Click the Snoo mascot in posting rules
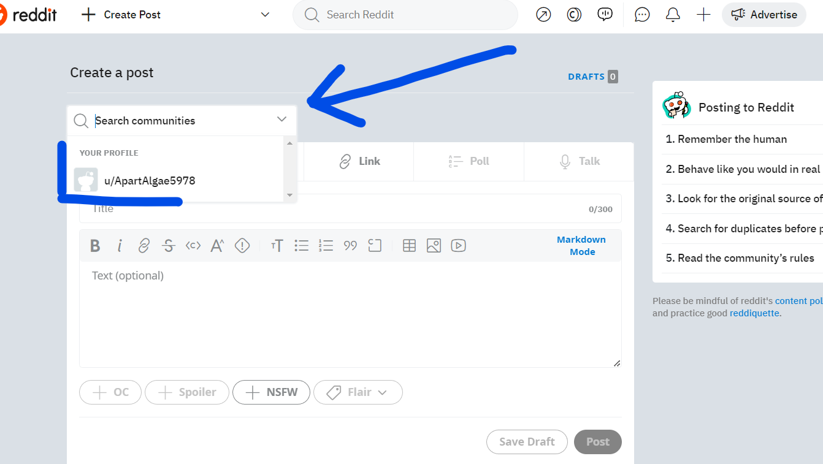823x464 pixels. pos(676,105)
